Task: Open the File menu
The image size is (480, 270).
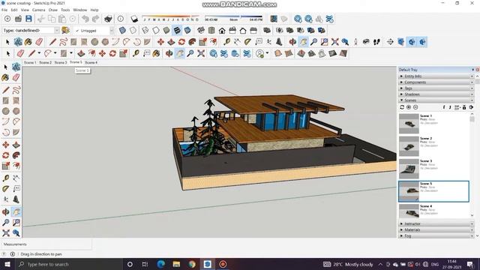Action: click(4, 10)
